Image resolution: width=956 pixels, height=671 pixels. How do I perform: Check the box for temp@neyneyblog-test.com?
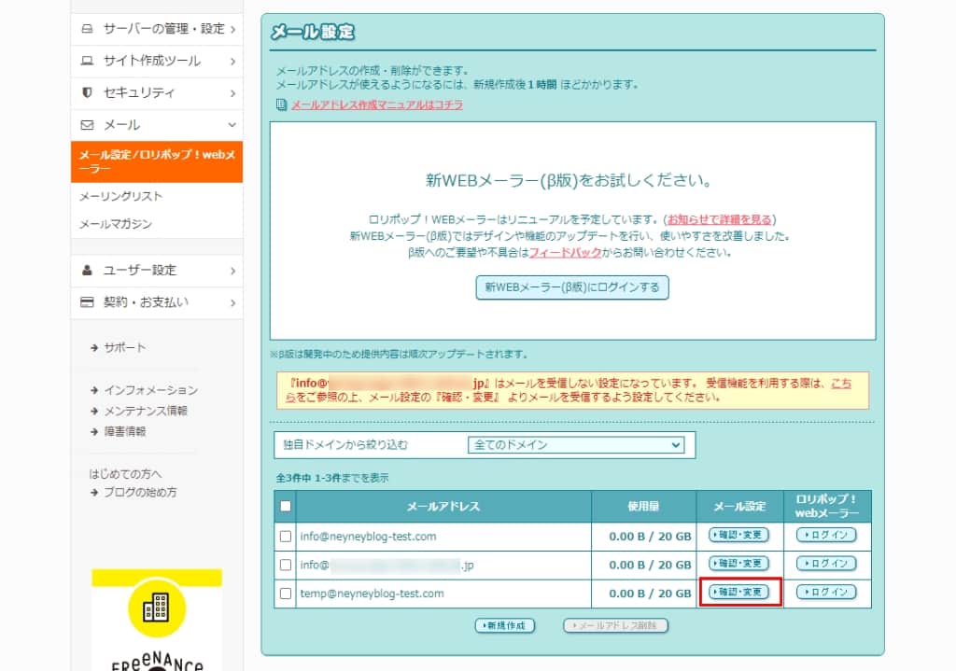point(286,593)
